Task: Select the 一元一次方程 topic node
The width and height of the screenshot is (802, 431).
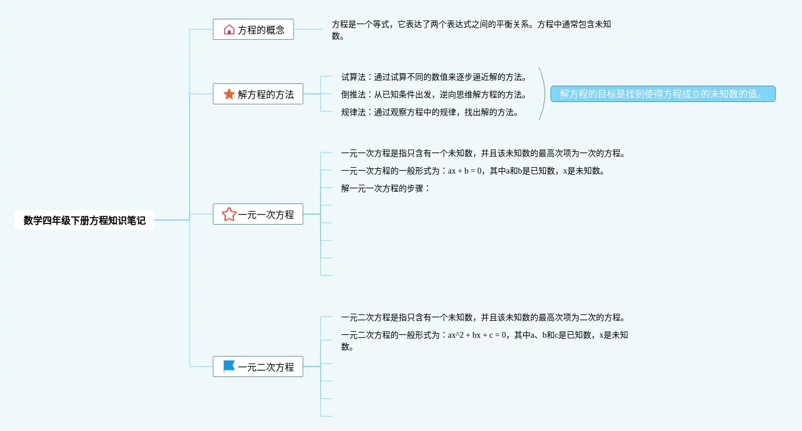Action: 265,215
